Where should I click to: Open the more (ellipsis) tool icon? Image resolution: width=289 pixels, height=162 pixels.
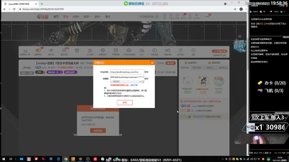click(x=193, y=50)
